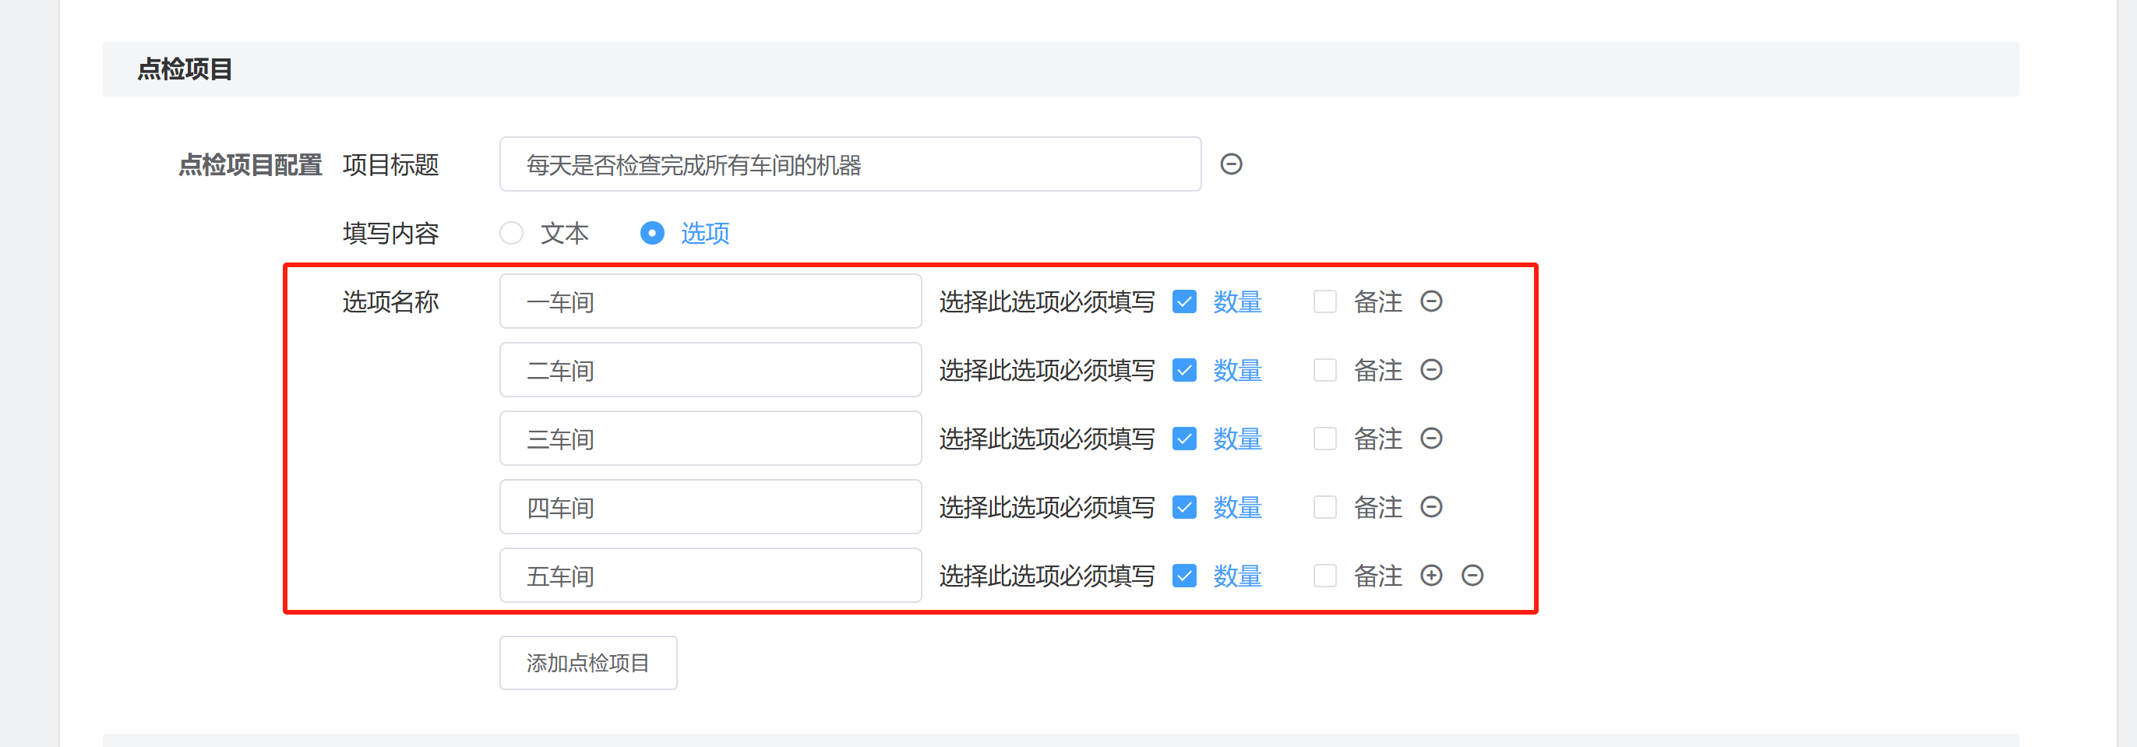Viewport: 2137px width, 747px height.
Task: Delete the 二车间 option row
Action: [x=1431, y=370]
